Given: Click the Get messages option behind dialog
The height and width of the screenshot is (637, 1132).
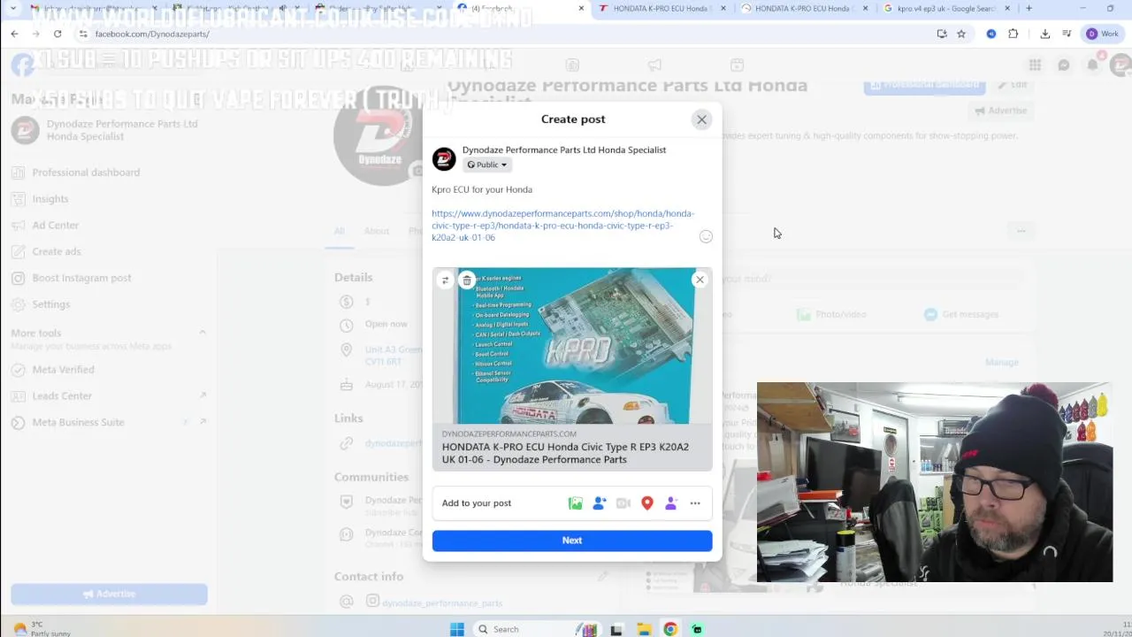Looking at the screenshot, I should point(961,315).
